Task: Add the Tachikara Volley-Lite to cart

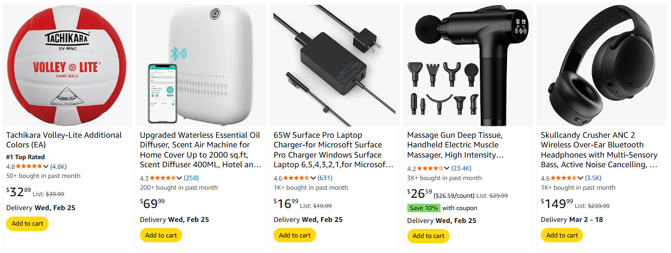Action: (x=27, y=224)
